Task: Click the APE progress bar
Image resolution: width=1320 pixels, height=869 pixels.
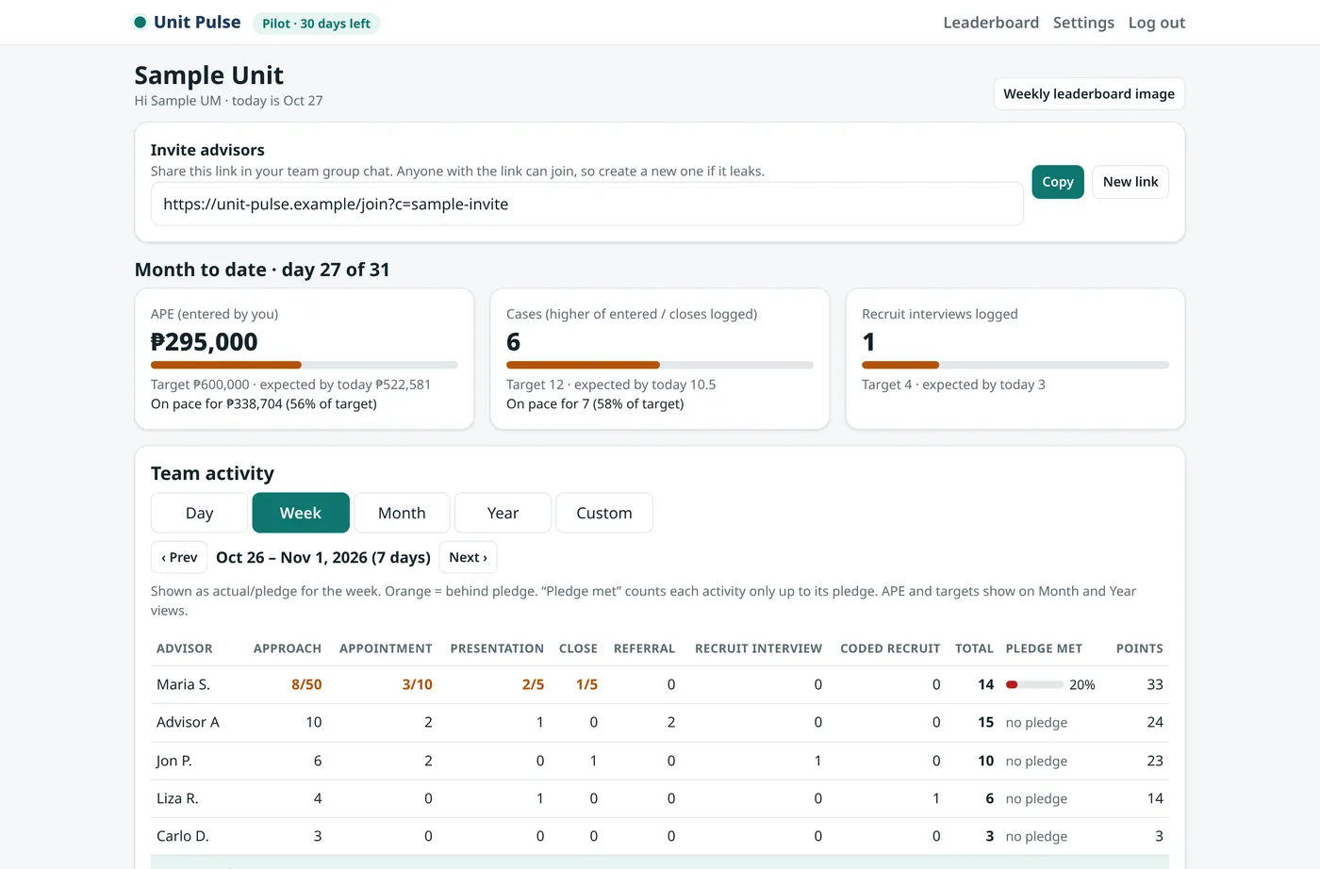Action: [x=305, y=365]
